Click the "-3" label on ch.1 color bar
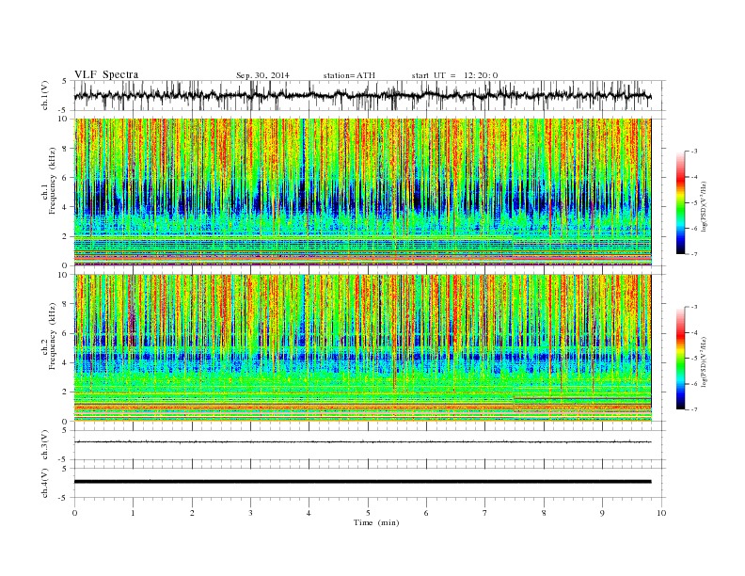The image size is (745, 576). [x=693, y=152]
